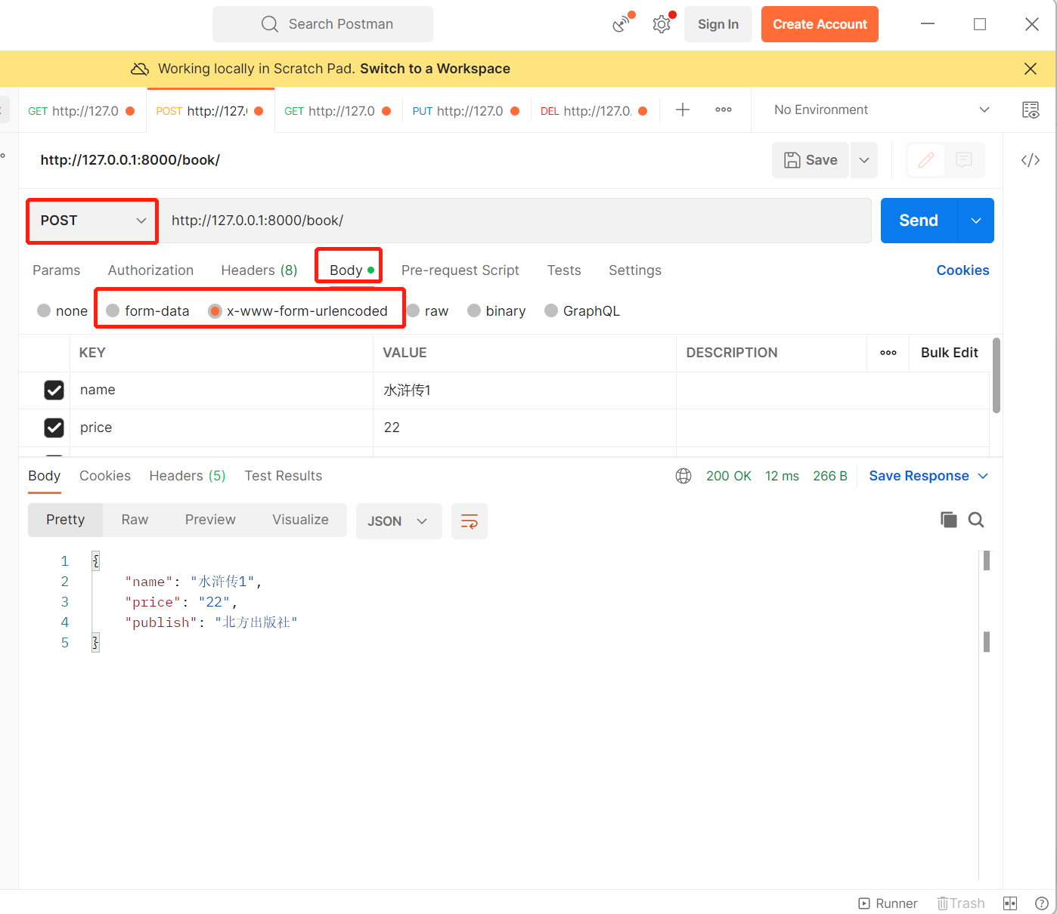Image resolution: width=1057 pixels, height=914 pixels.
Task: Click the network globe icon in response
Action: [683, 476]
